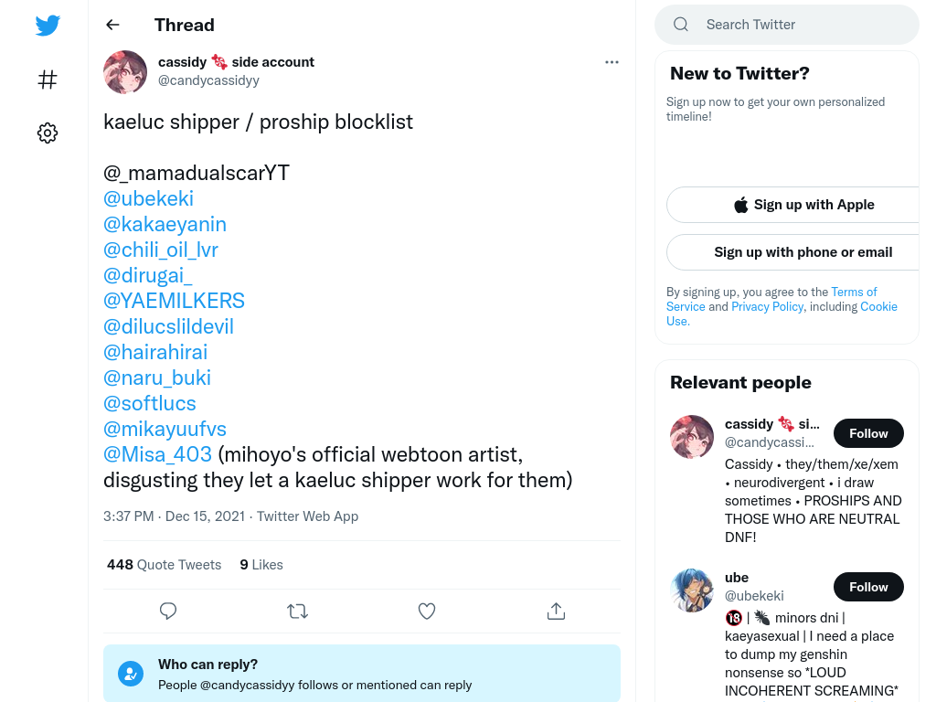Image resolution: width=936 pixels, height=702 pixels.
Task: Open the tweet's three-dot more menu
Action: (x=612, y=62)
